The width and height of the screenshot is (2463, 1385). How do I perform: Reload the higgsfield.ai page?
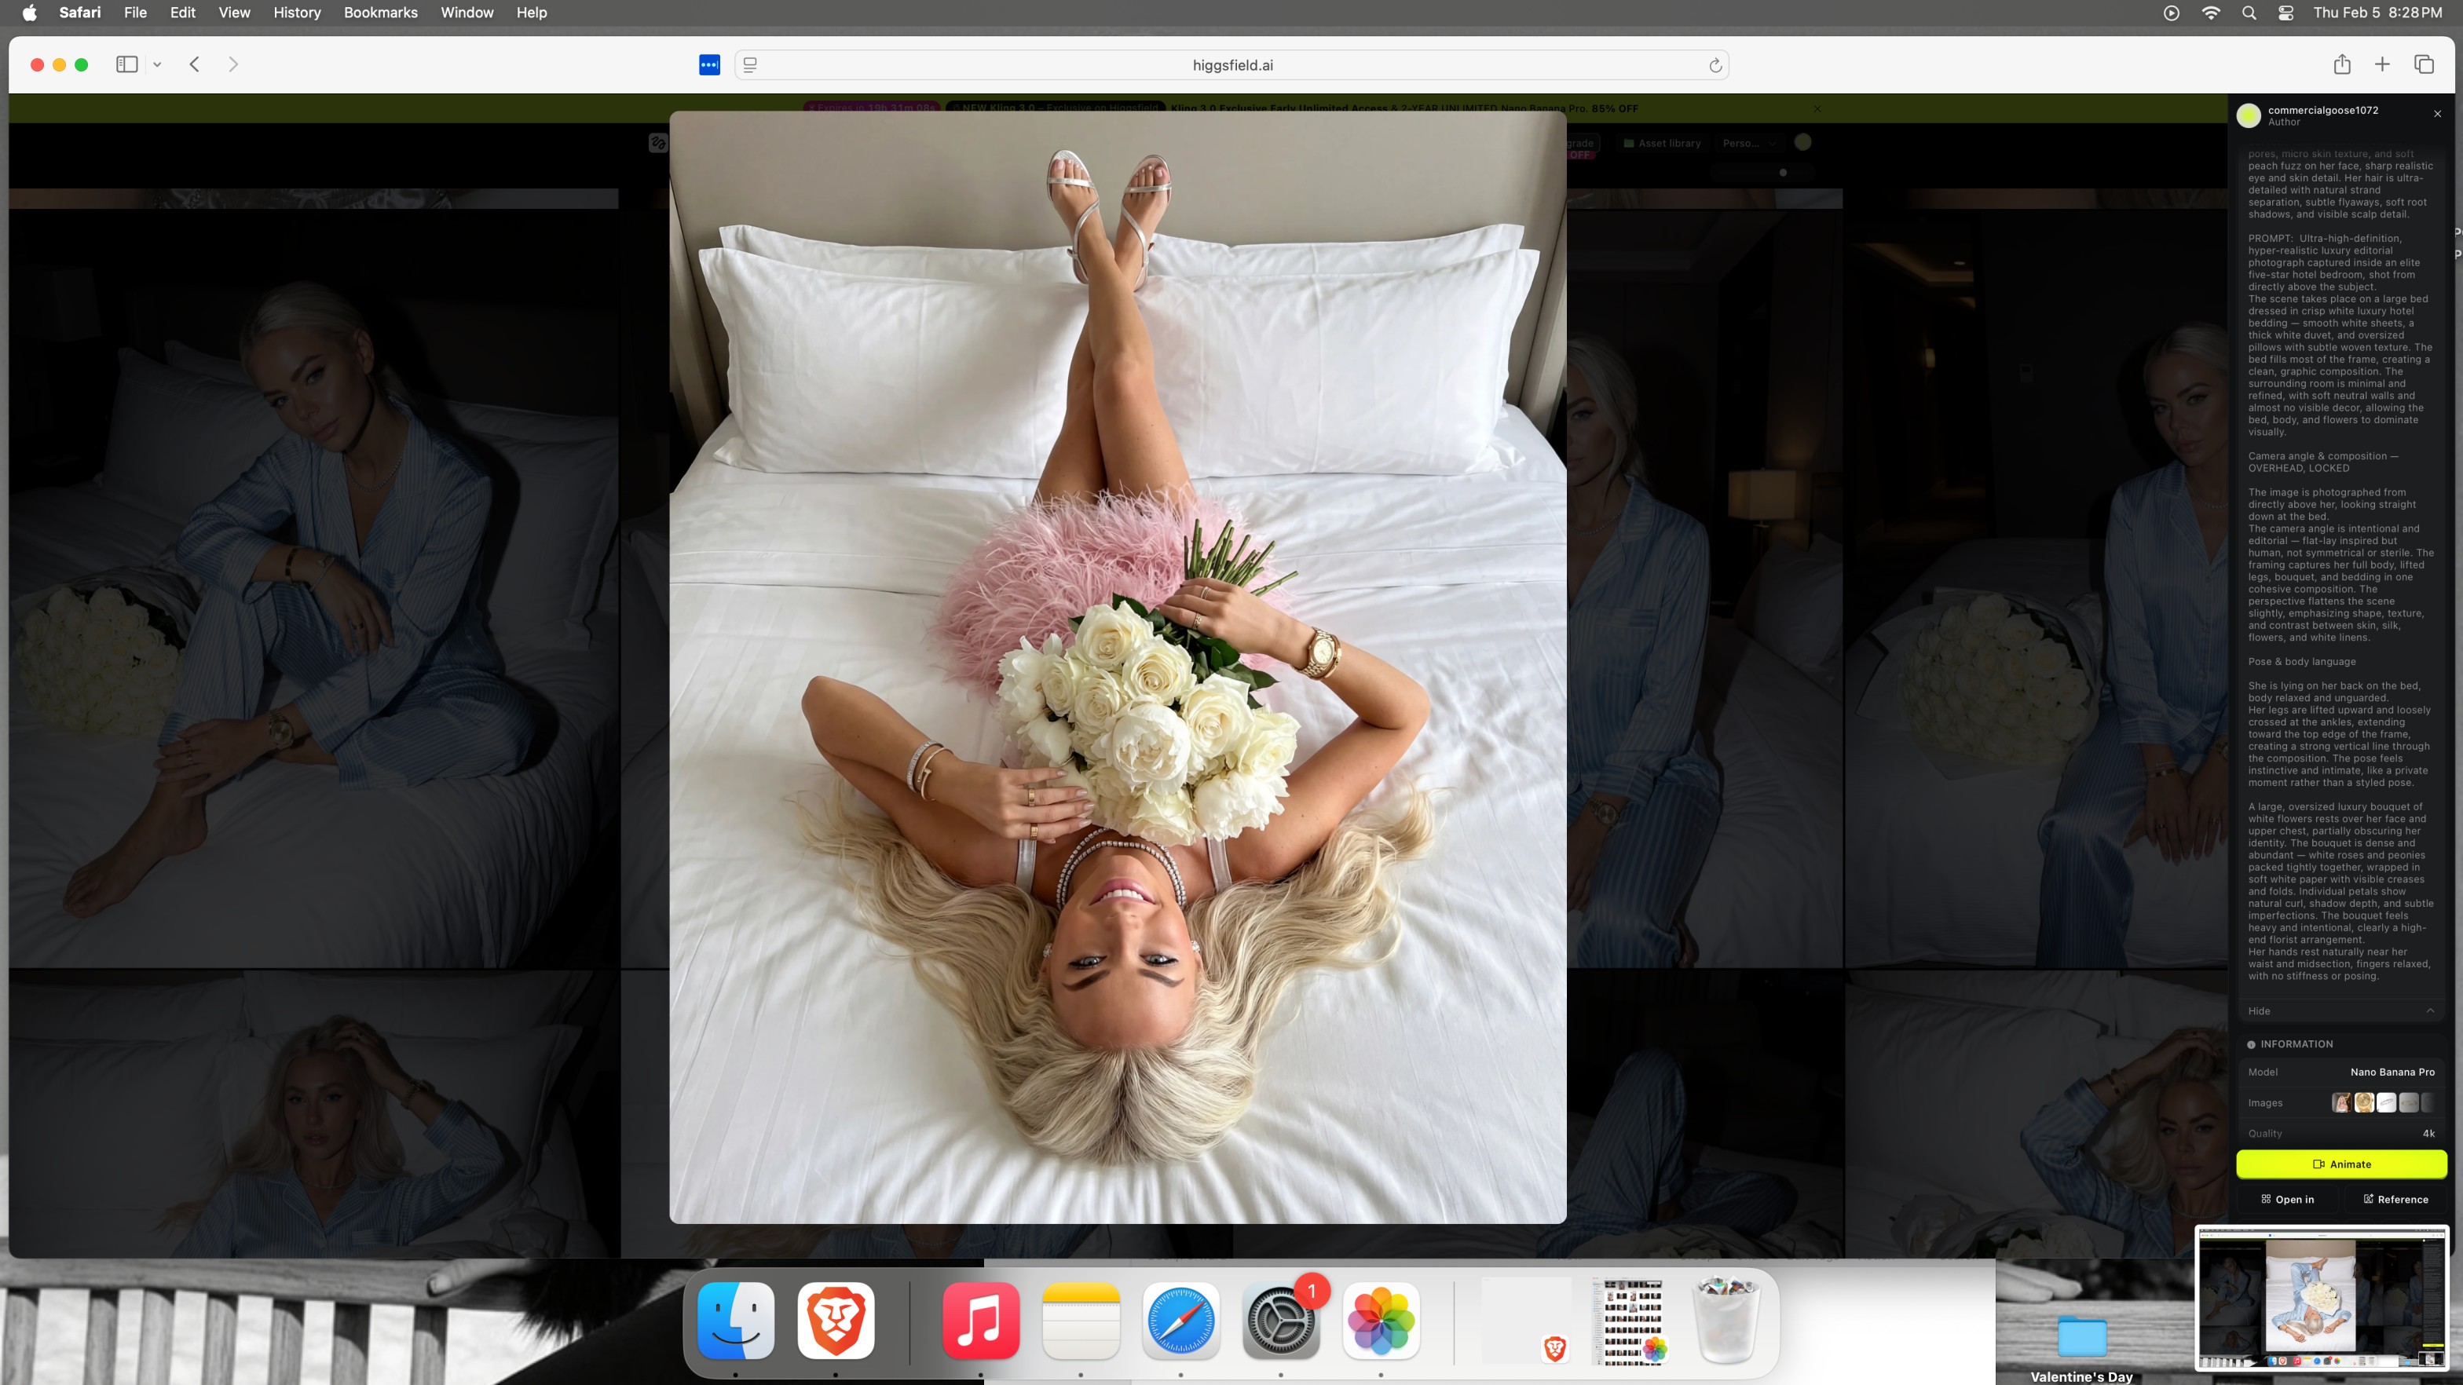pos(1715,65)
